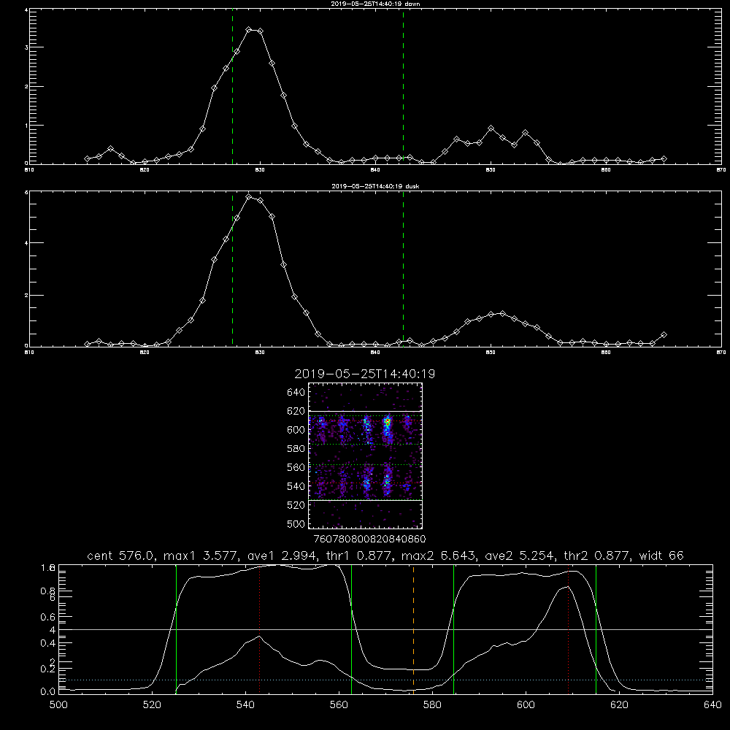Click the '830' axis label under dusk plot

(260, 353)
